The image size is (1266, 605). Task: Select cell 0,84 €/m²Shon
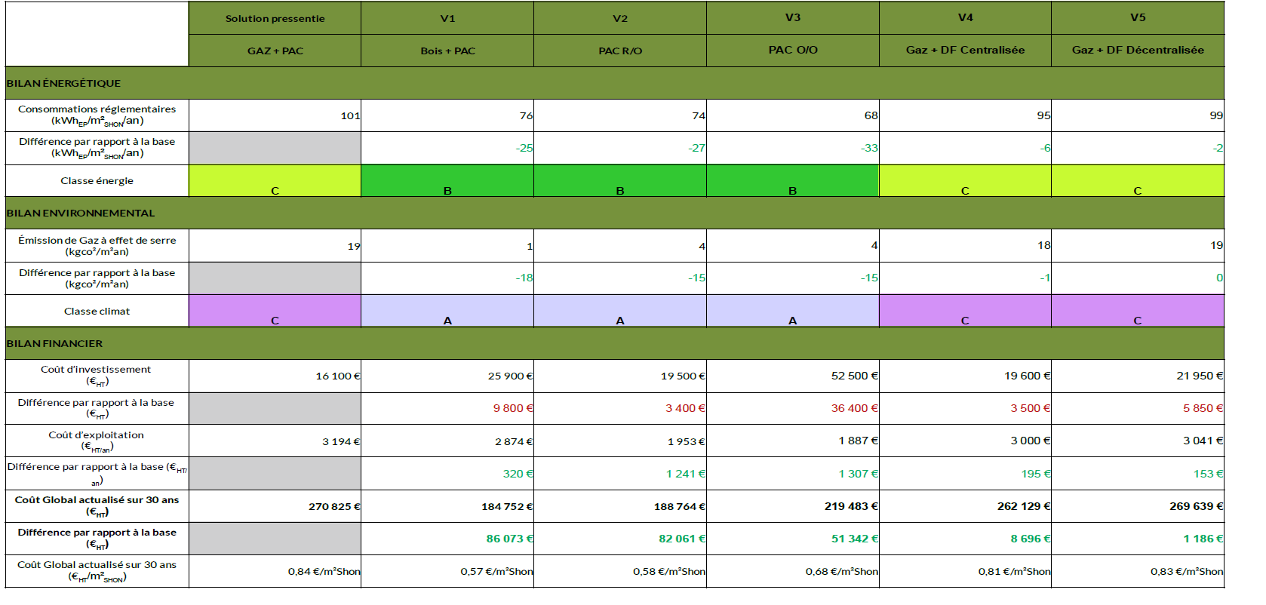pos(275,571)
